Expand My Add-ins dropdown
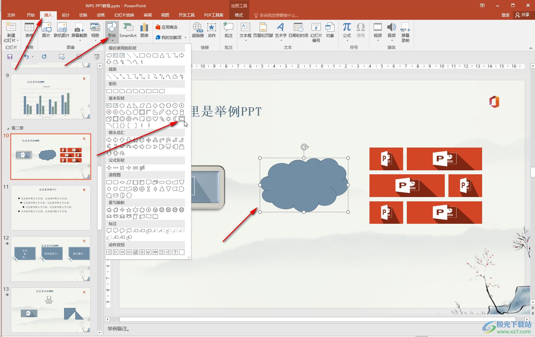 coord(186,37)
